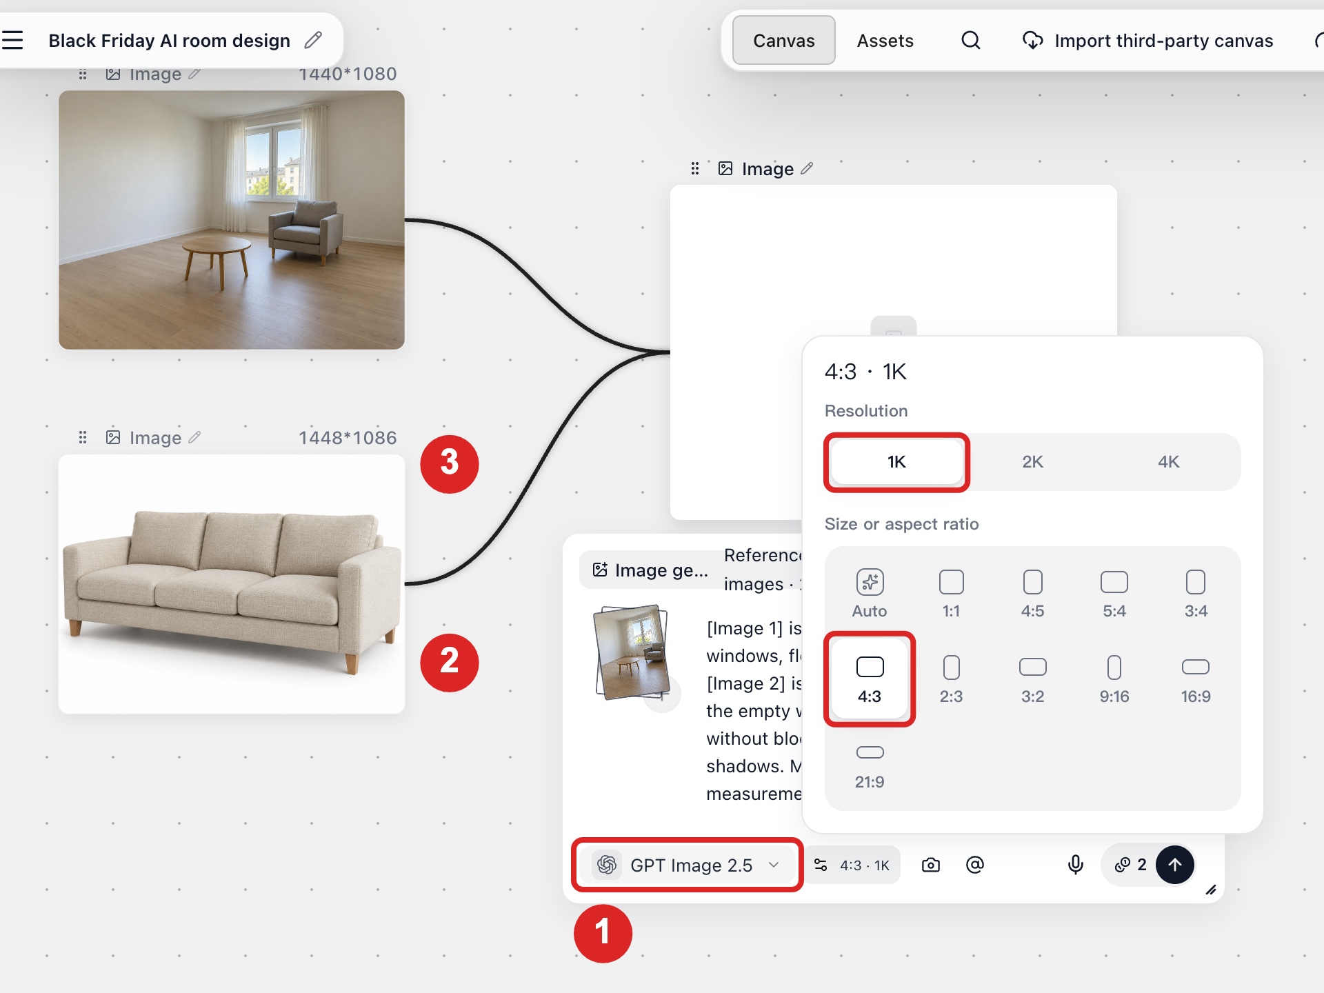The image size is (1324, 993).
Task: Click the resize handle of the prompt box
Action: [x=1211, y=890]
